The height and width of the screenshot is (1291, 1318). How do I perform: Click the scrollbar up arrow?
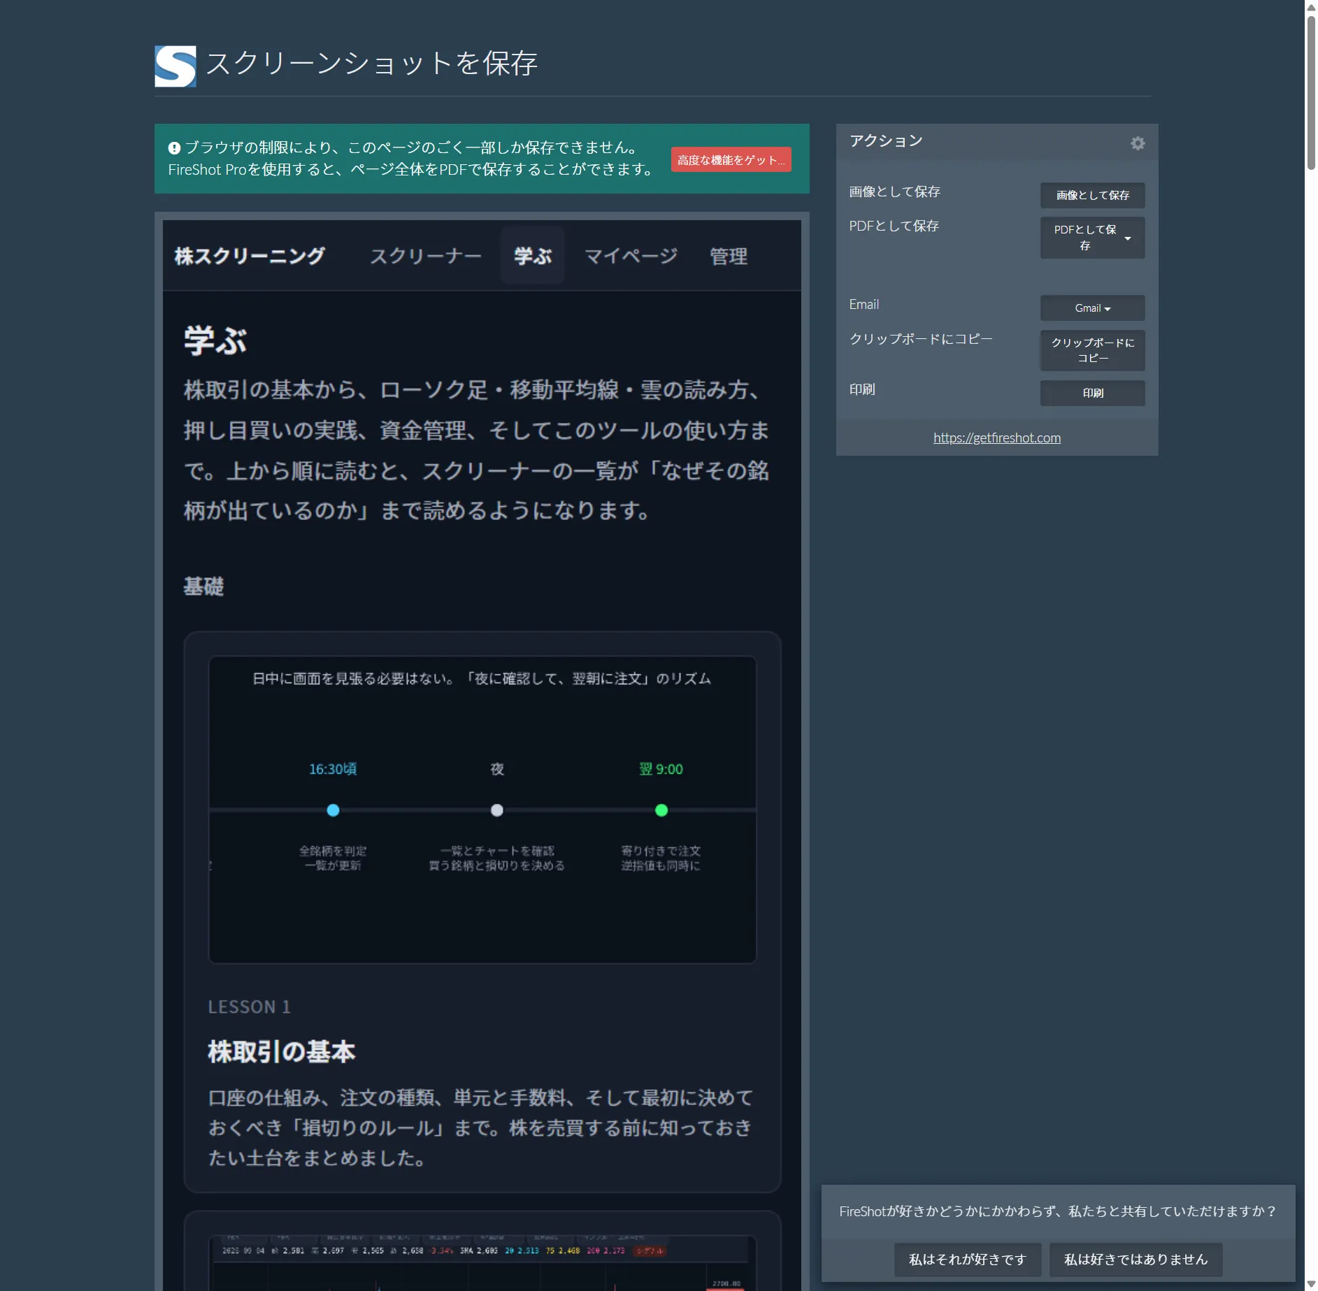coord(1311,6)
